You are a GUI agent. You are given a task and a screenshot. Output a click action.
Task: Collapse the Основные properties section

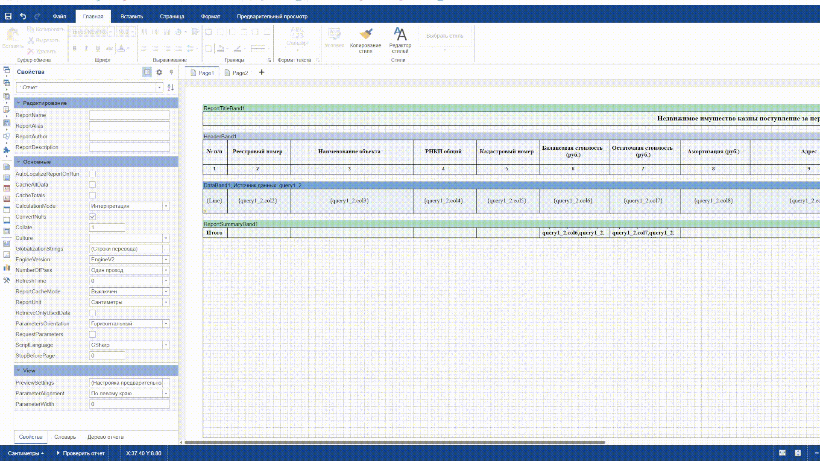click(18, 162)
